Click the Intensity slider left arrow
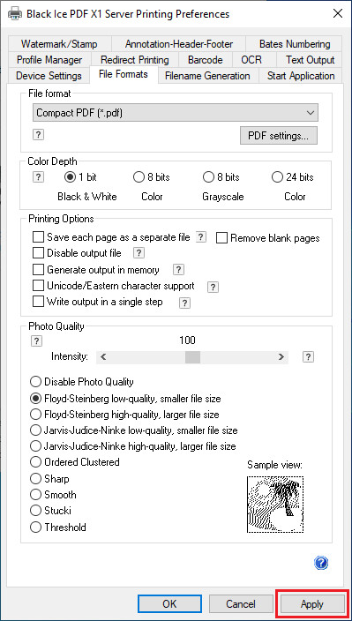Screen dimensions: 352x621 (103, 357)
